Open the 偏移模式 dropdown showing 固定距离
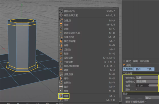This screenshot has height=105, width=159. click(x=147, y=81)
